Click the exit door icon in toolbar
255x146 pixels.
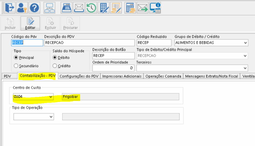coord(10,8)
